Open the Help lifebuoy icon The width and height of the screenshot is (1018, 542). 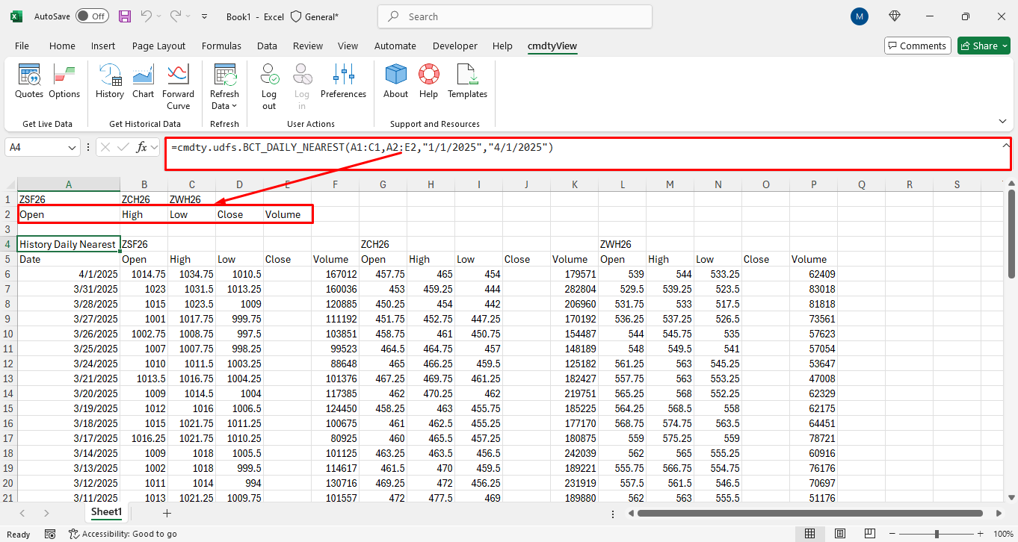coord(428,81)
